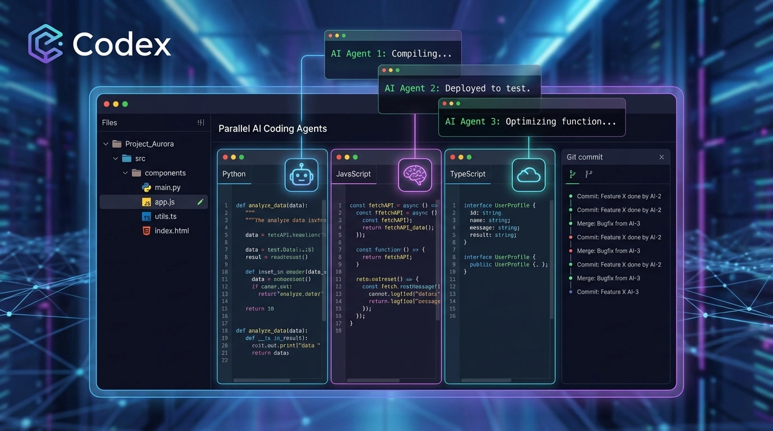This screenshot has height=431, width=773.
Task: Click the Files panel settings sliders icon
Action: coord(201,122)
